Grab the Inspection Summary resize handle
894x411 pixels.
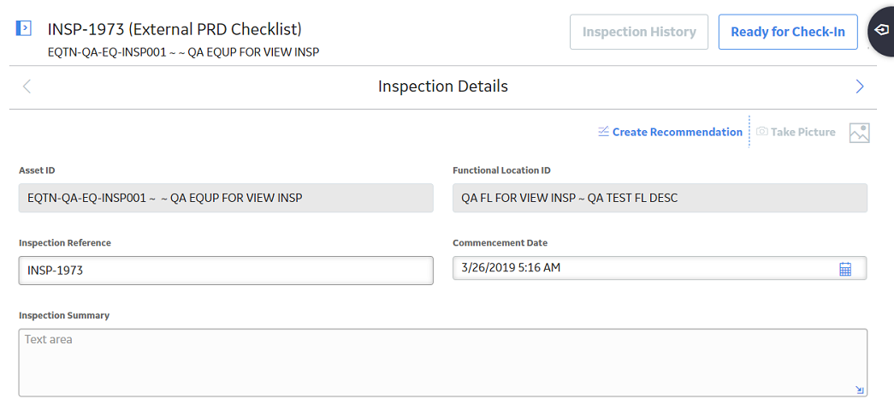click(860, 390)
